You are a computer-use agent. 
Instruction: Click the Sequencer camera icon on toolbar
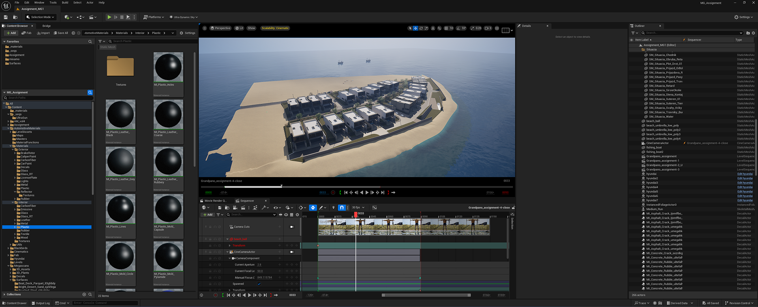[x=235, y=208]
